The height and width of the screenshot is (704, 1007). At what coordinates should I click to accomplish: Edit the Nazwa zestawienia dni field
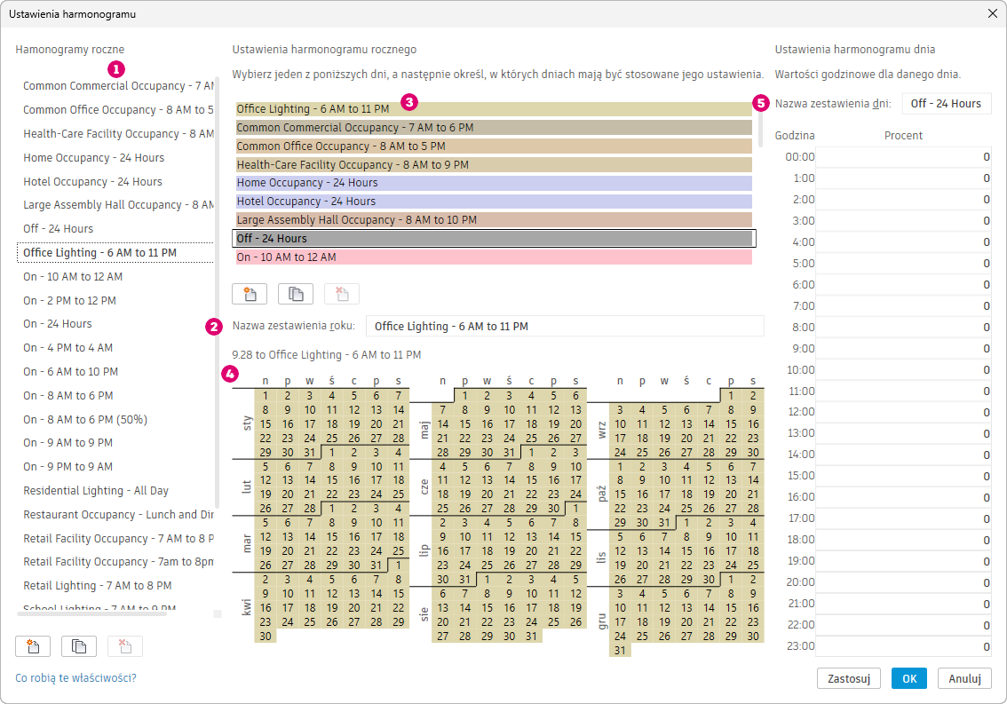click(946, 103)
